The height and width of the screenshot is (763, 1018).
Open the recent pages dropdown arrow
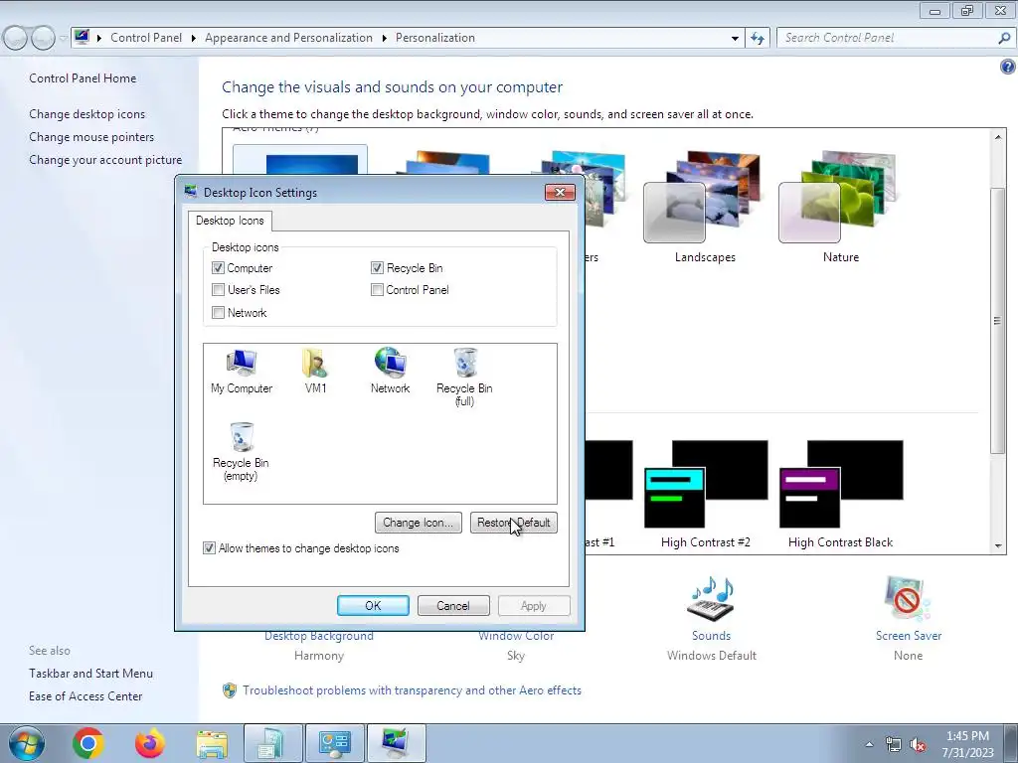click(63, 39)
